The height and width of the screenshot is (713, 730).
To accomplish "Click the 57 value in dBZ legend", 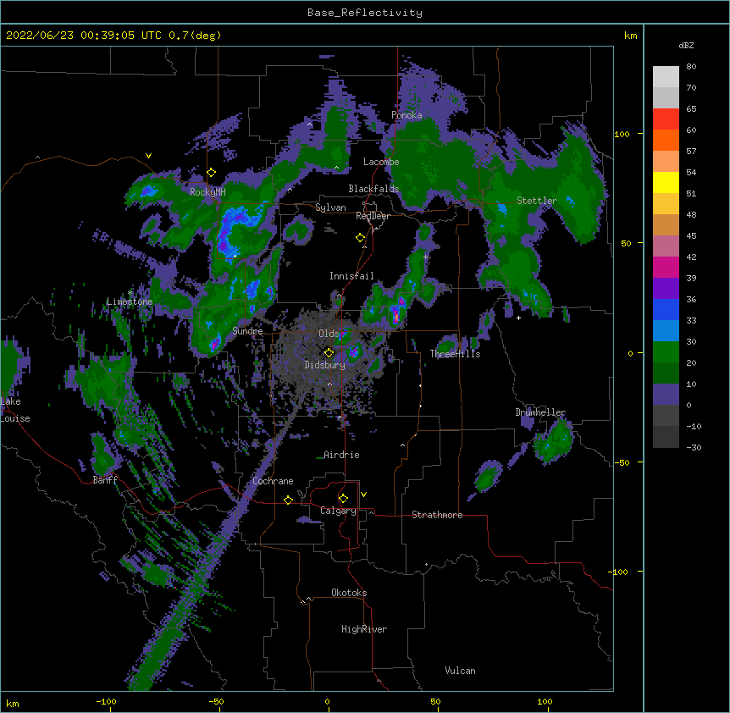I will point(691,151).
